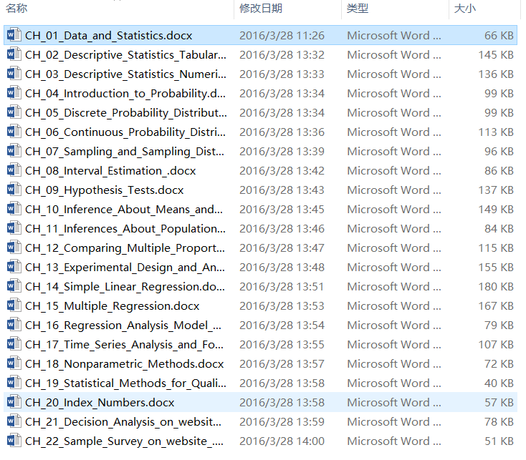Click Microsoft Word type of CH_09 row
This screenshot has height=460, width=526.
pos(394,190)
